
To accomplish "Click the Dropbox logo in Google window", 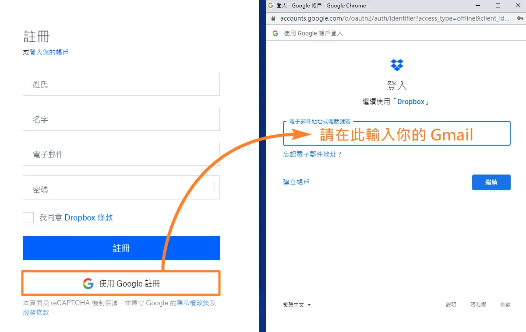I will pos(397,65).
